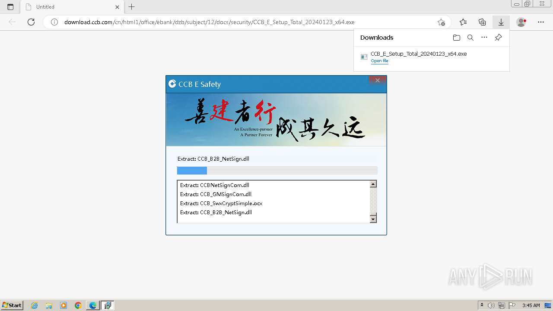Click the installer progress bar

coord(277,171)
